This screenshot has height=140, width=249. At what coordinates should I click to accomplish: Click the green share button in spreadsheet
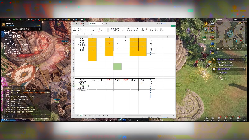pos(173,26)
